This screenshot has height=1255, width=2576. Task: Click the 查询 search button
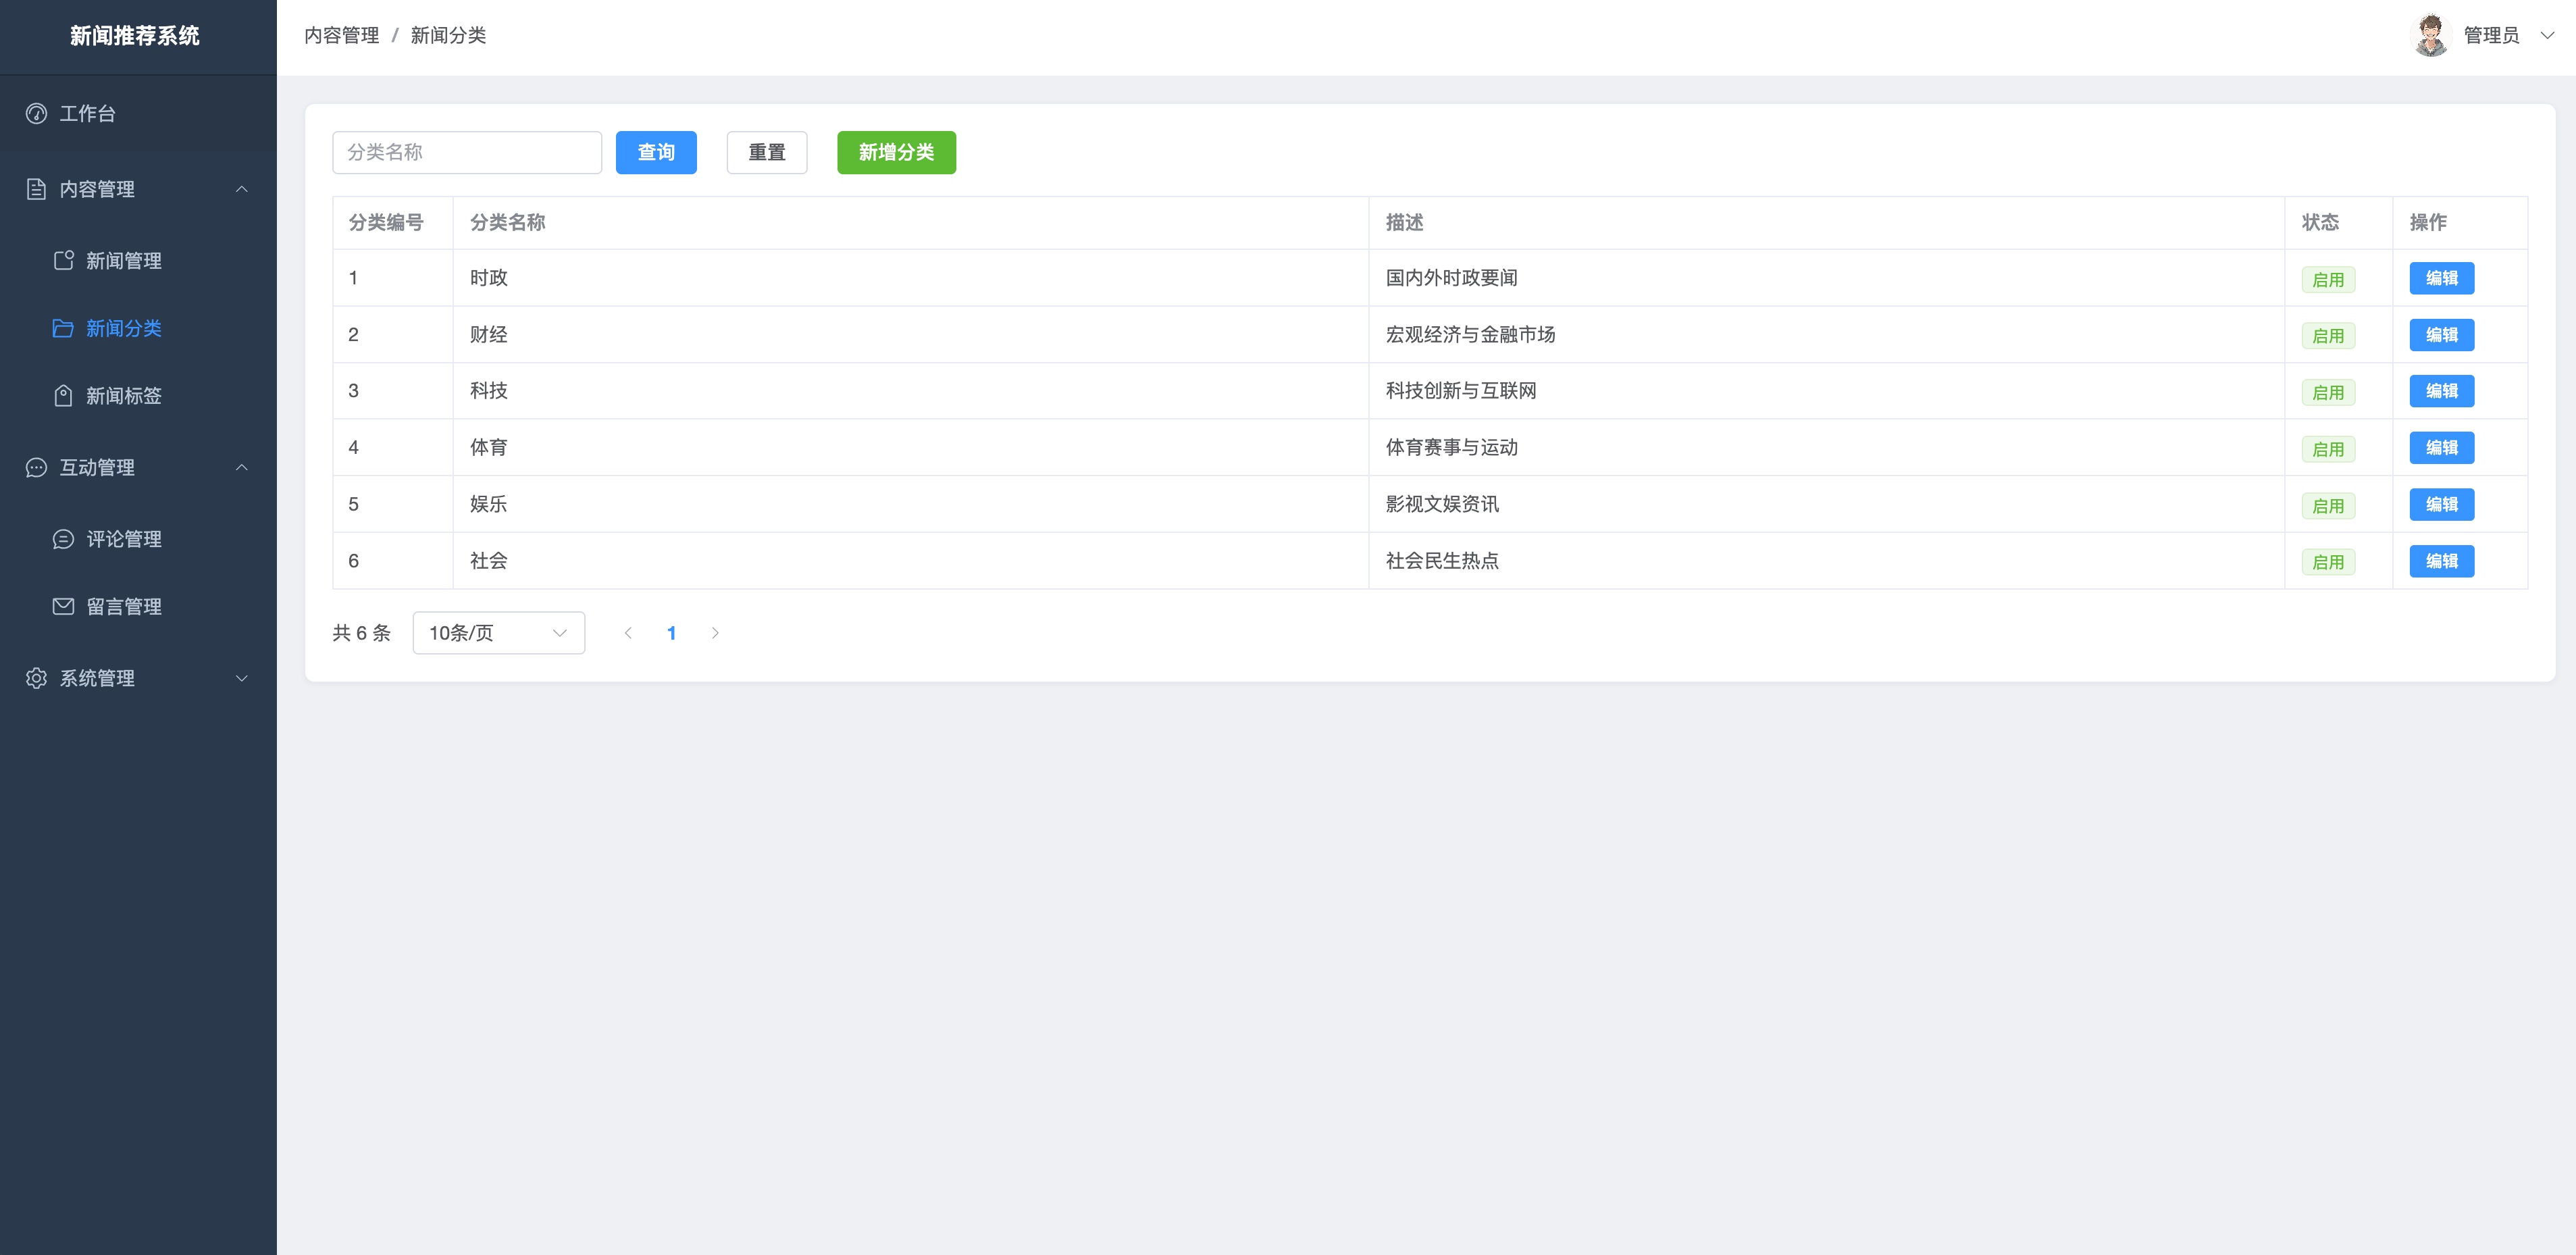tap(656, 152)
